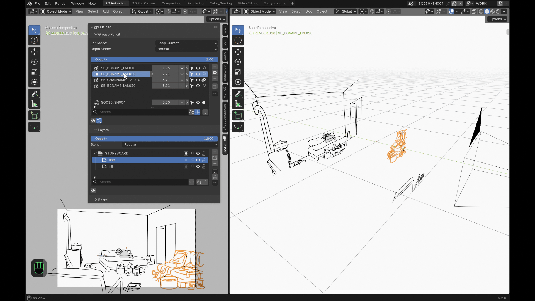Select the Annotate tool in left viewport
The width and height of the screenshot is (535, 301).
[34, 94]
